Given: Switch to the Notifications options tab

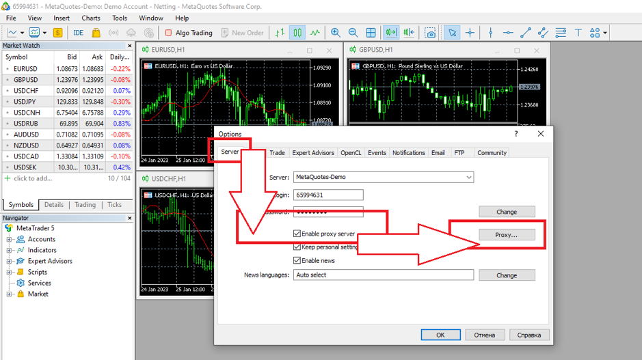Looking at the screenshot, I should tap(409, 152).
